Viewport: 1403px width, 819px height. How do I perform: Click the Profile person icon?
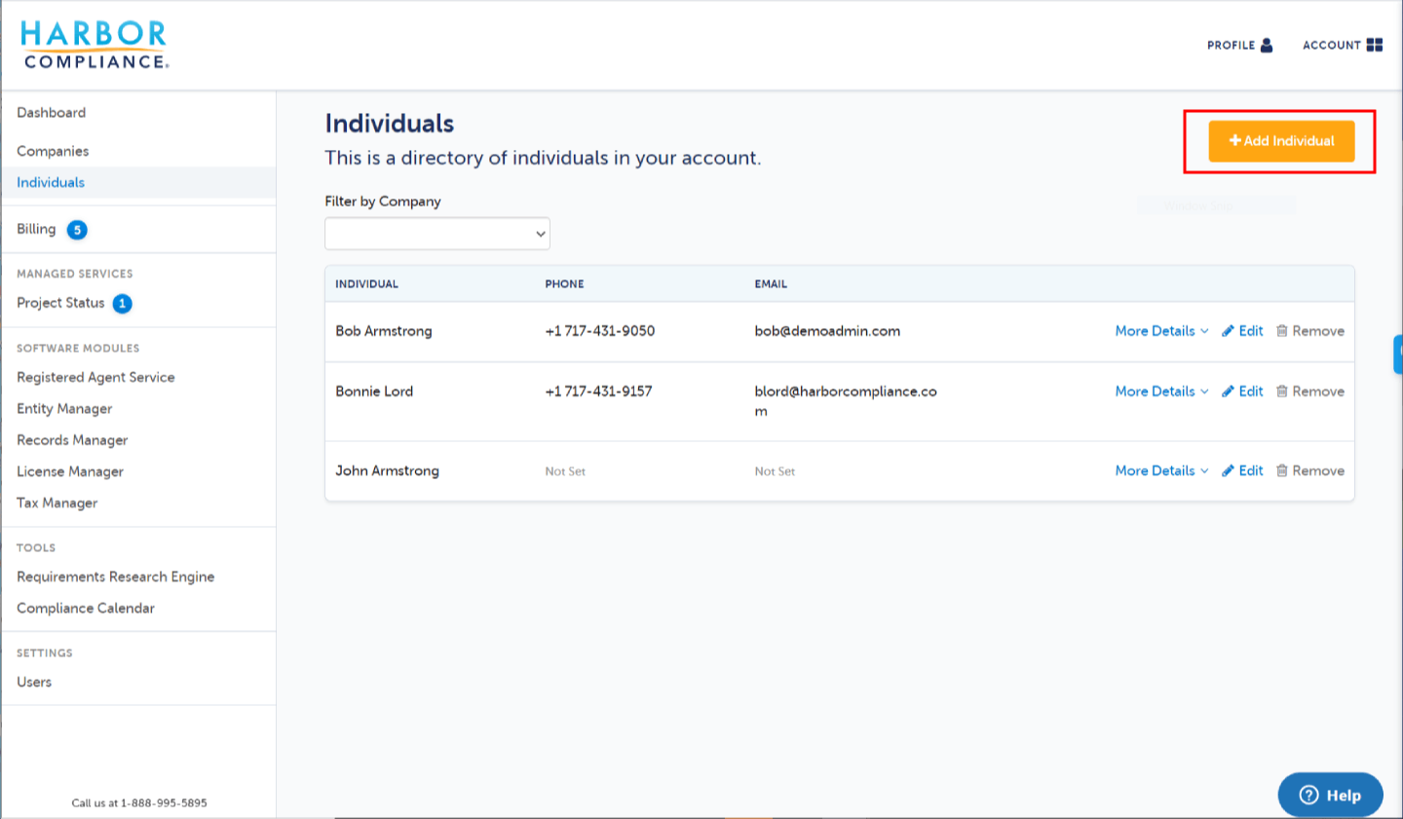click(x=1267, y=45)
